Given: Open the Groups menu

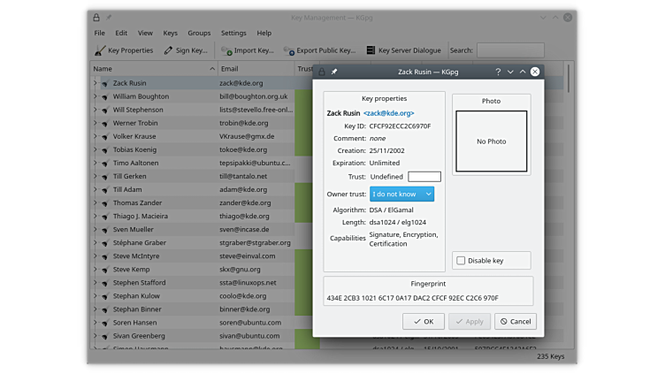Looking at the screenshot, I should click(199, 33).
